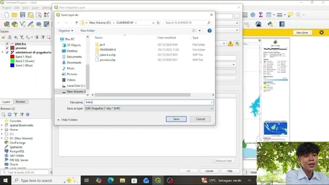Open Processing Toolbox gear icon
Screen dimensions: 329x185
pyautogui.click(x=253, y=15)
